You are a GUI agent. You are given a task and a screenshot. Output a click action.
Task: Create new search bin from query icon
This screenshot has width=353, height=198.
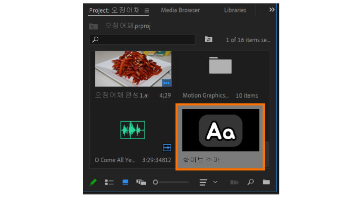click(x=208, y=39)
